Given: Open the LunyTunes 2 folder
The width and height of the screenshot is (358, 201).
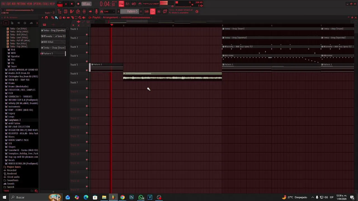Looking at the screenshot, I should pyautogui.click(x=14, y=120).
